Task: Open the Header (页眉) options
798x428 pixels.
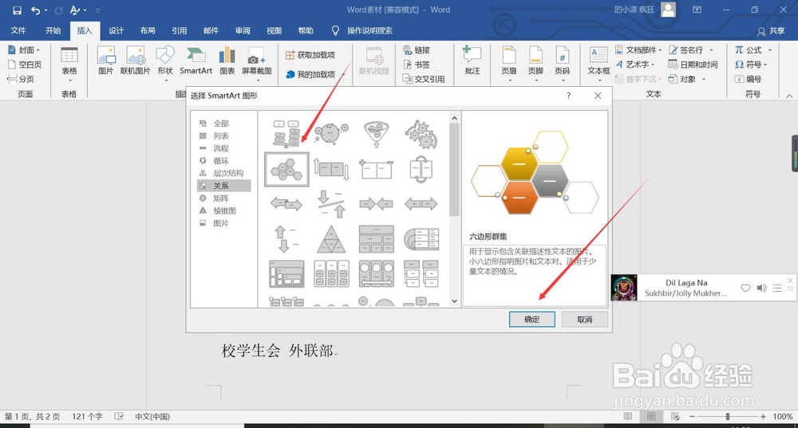Action: click(x=509, y=64)
